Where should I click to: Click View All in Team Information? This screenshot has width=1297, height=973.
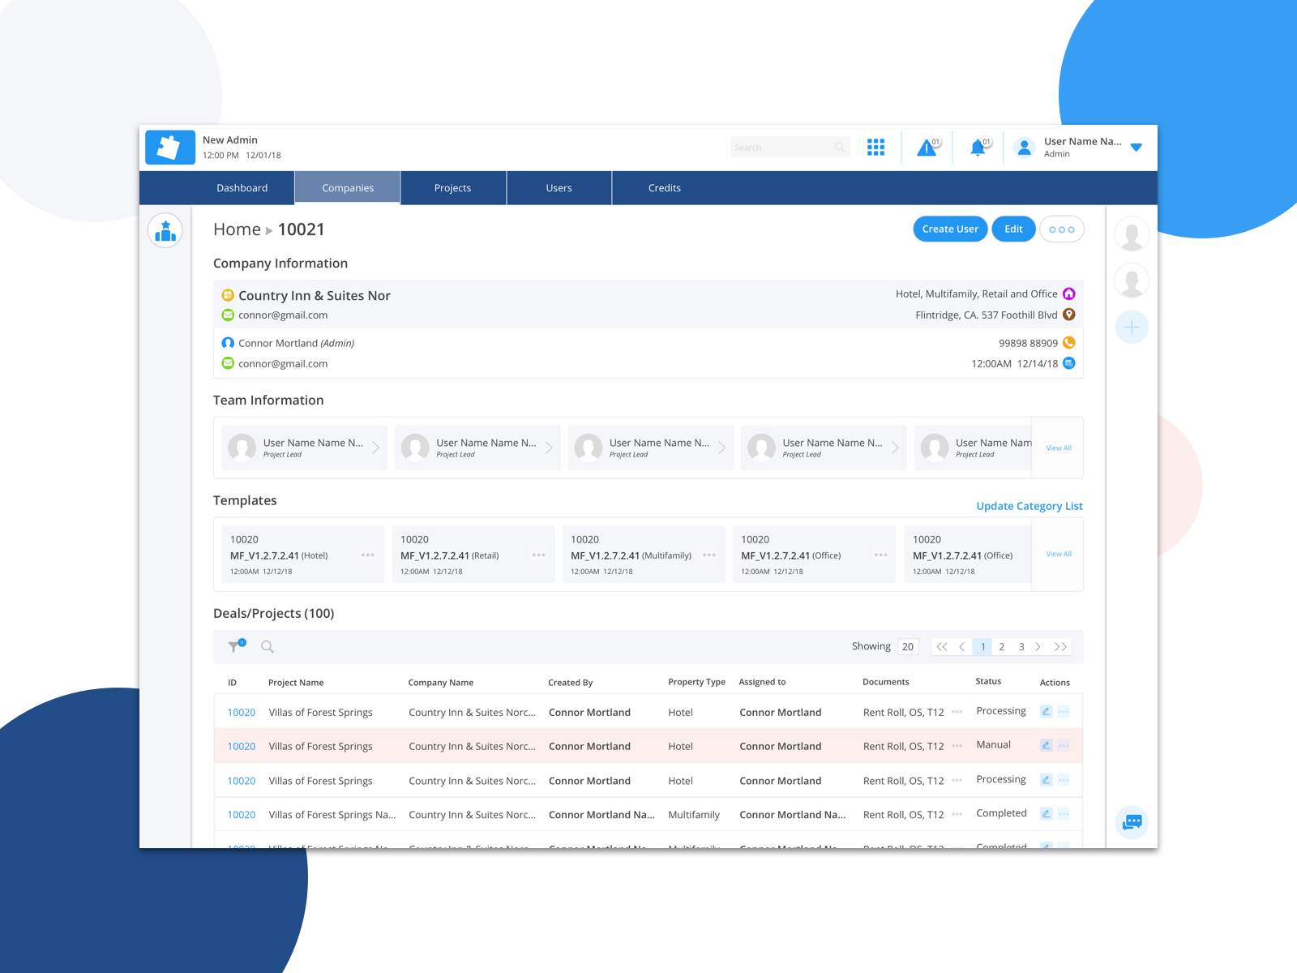click(x=1059, y=448)
